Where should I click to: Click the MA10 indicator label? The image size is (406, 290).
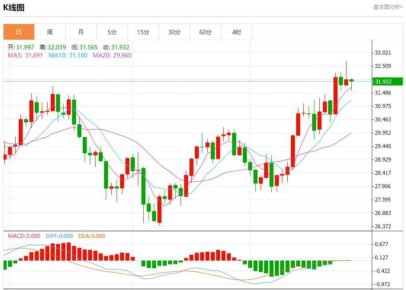[x=68, y=56]
